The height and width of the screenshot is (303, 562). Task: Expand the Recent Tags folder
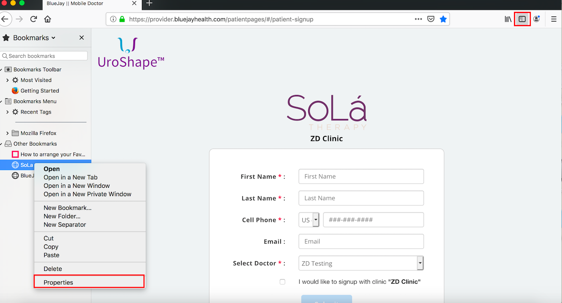tap(7, 112)
